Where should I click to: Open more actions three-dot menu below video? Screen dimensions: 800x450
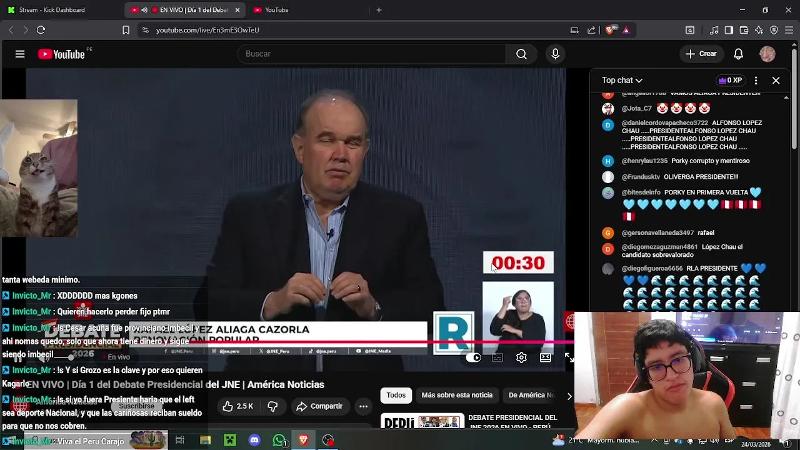(363, 406)
